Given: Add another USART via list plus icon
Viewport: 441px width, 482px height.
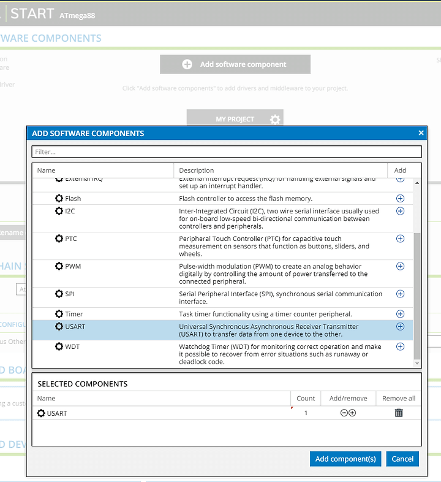Looking at the screenshot, I should [400, 326].
